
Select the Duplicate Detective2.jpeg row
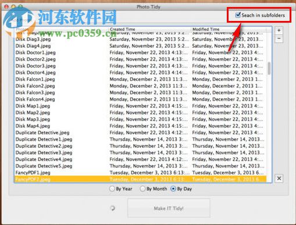coord(140,146)
